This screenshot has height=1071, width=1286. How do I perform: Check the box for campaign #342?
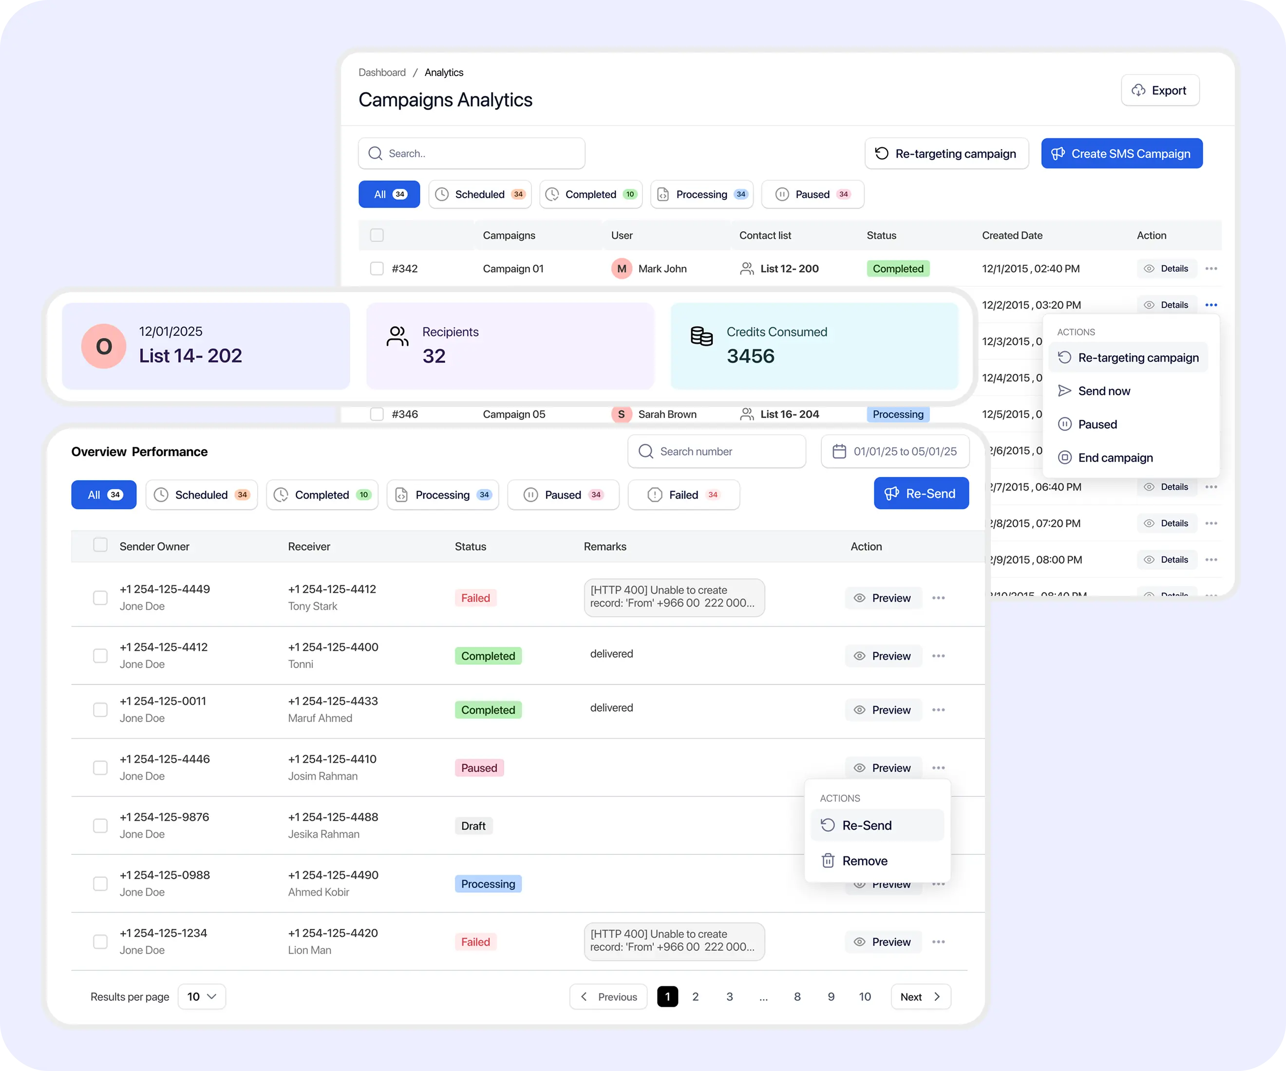377,269
